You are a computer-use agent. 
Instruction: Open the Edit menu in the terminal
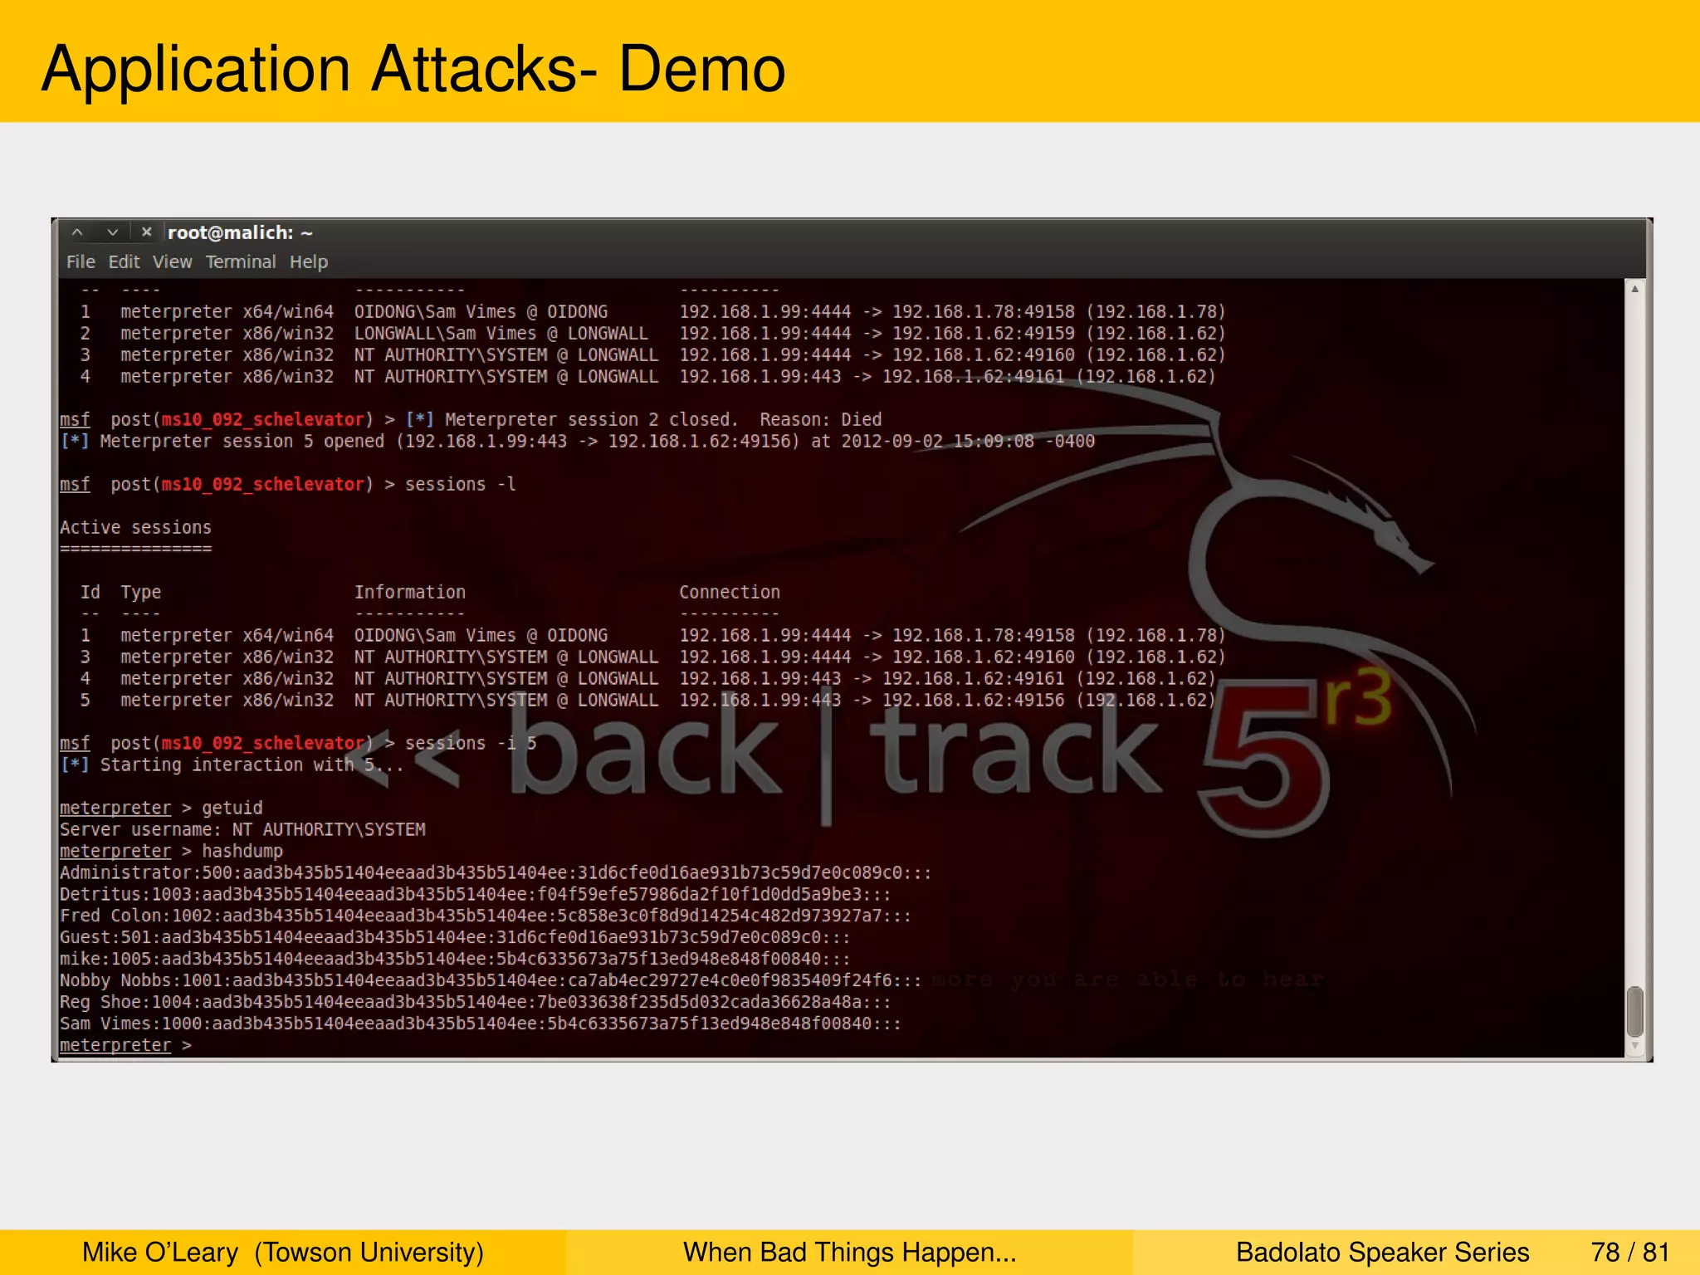point(124,262)
